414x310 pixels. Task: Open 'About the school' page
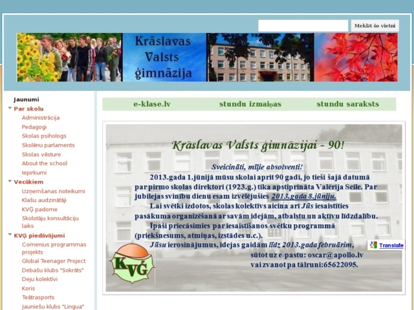click(x=45, y=163)
